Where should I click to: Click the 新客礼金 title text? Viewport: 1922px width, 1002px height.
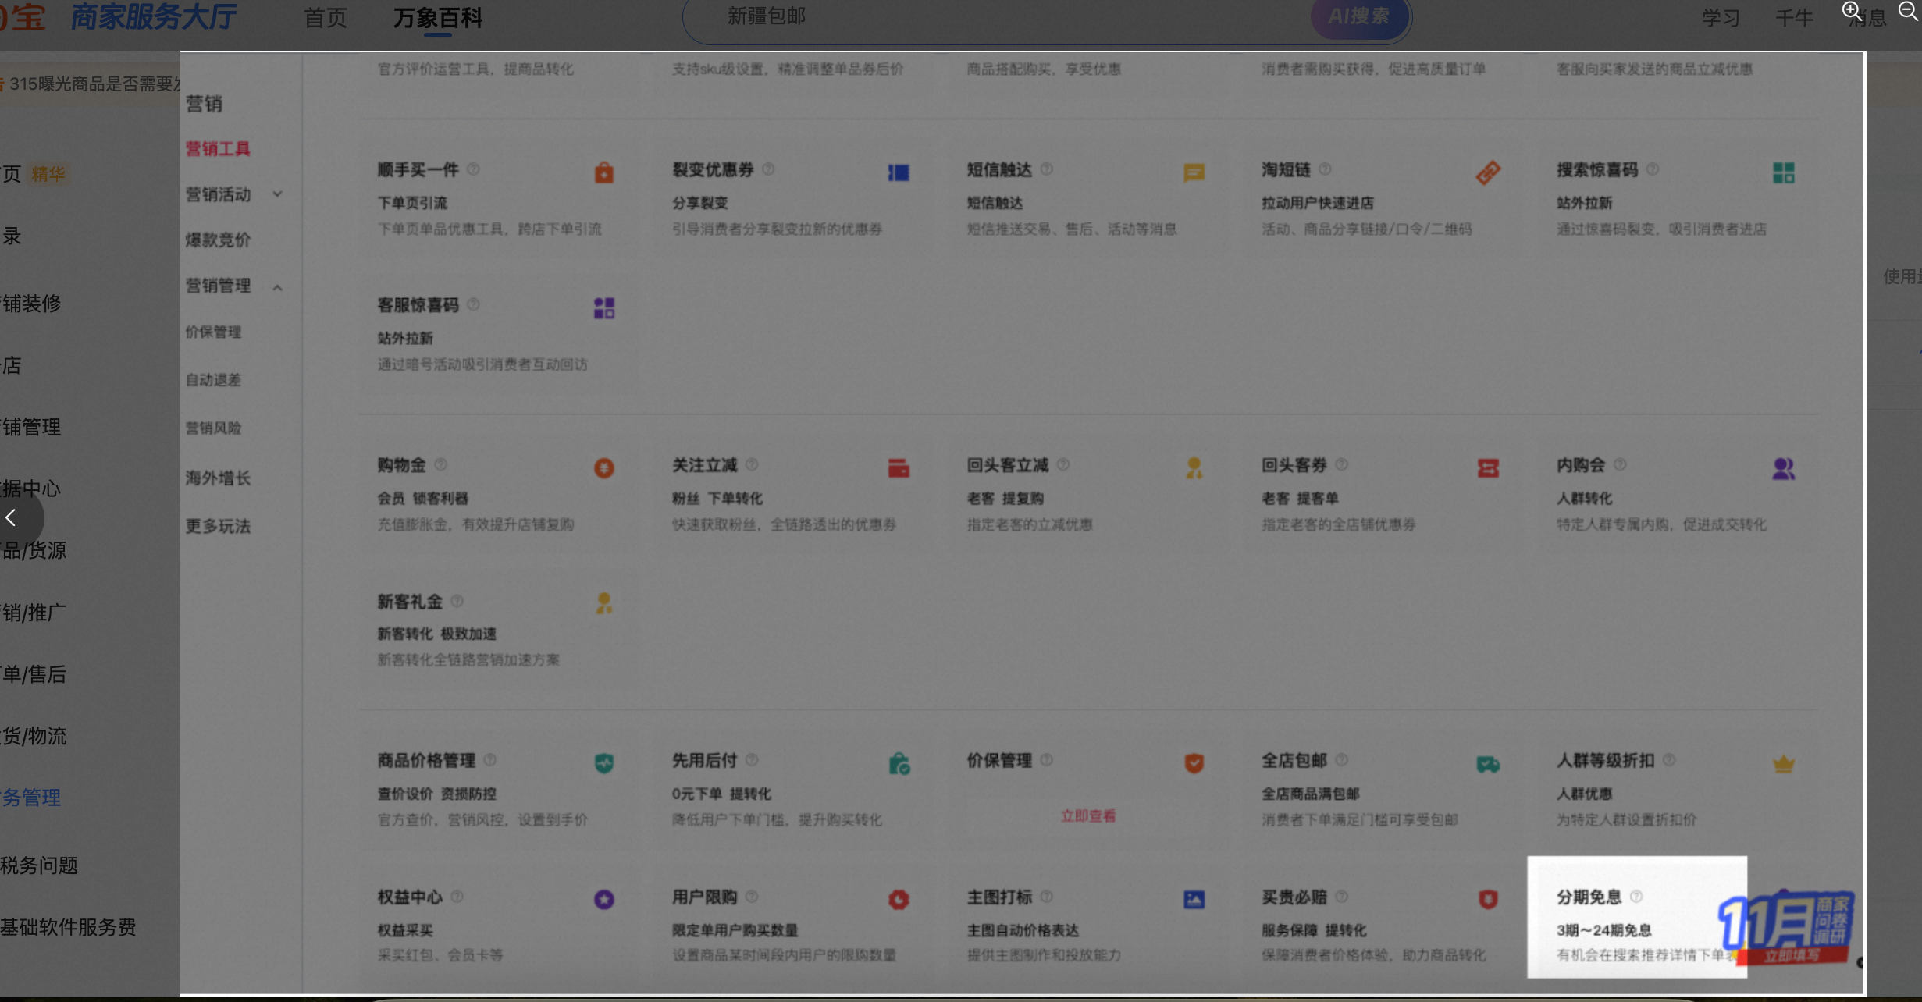pyautogui.click(x=410, y=602)
